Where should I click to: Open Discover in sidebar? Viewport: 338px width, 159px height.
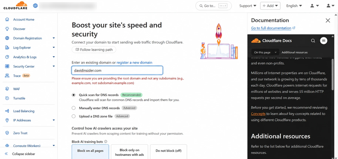coord(19,29)
